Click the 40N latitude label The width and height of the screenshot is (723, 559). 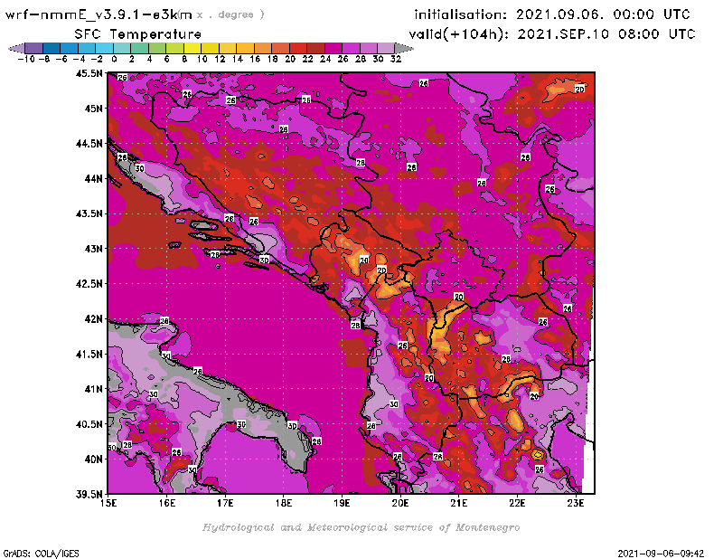click(93, 460)
